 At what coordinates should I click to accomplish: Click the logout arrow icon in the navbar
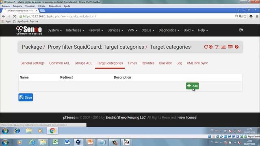click(241, 30)
